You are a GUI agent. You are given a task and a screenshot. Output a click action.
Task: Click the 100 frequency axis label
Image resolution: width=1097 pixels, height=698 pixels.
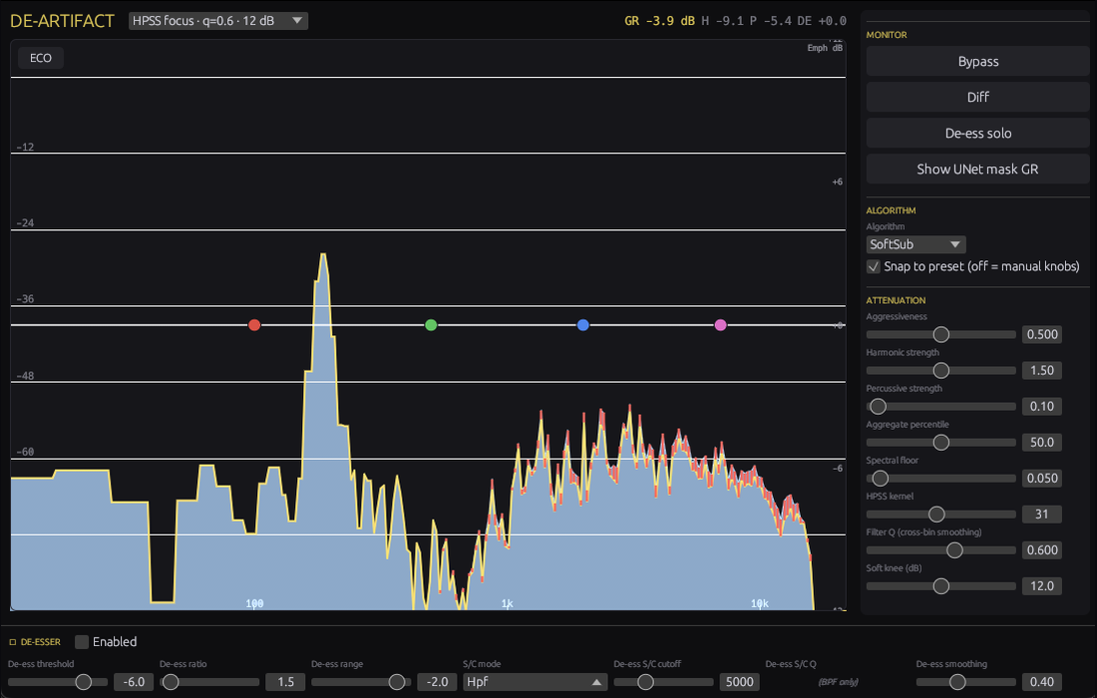coord(254,603)
